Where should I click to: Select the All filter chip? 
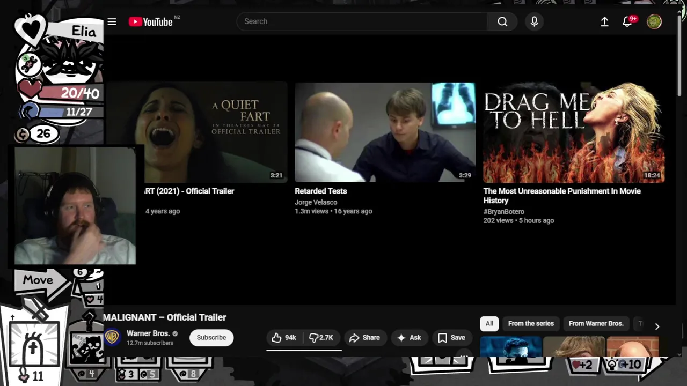(x=489, y=323)
